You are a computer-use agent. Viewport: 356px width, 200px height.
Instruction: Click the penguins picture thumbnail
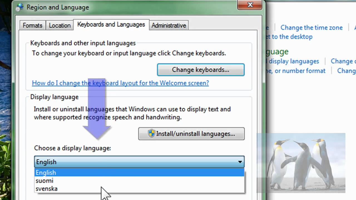tap(301, 163)
